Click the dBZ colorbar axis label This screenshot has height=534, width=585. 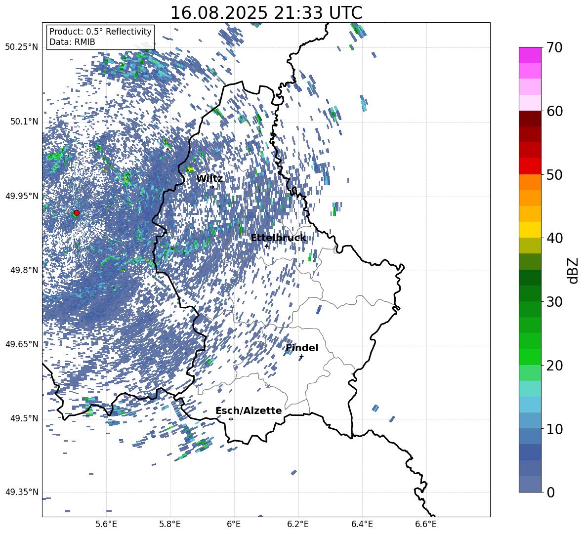pos(572,270)
